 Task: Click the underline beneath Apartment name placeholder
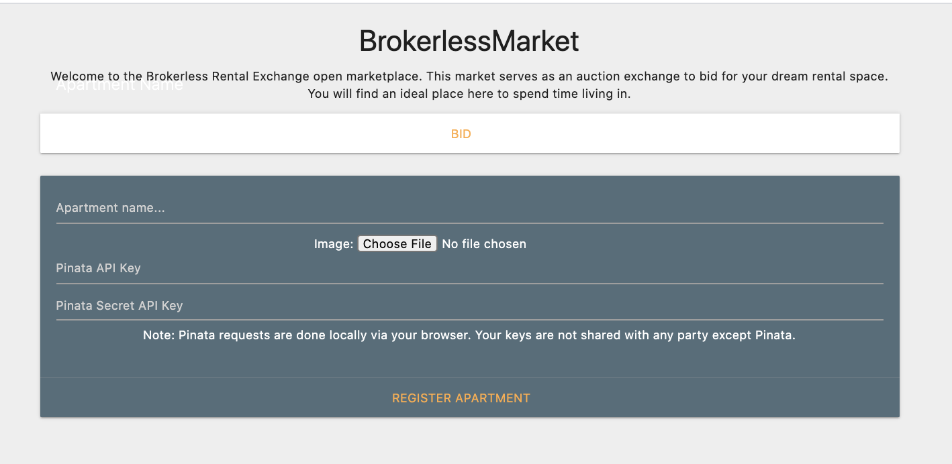pos(469,223)
